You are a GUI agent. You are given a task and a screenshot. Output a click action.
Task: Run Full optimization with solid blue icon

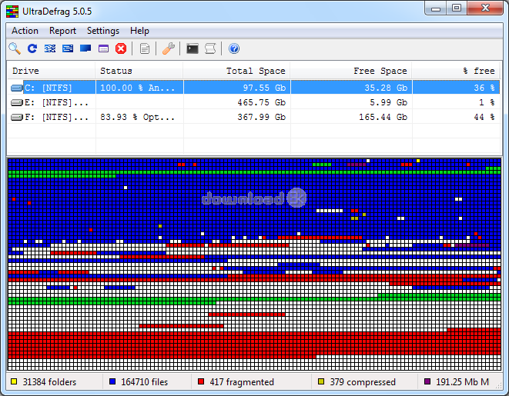(x=85, y=48)
